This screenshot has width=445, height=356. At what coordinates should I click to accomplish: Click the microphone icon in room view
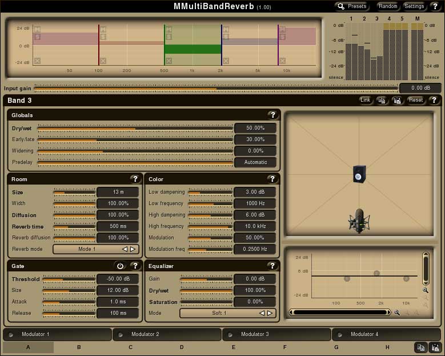coord(359,221)
